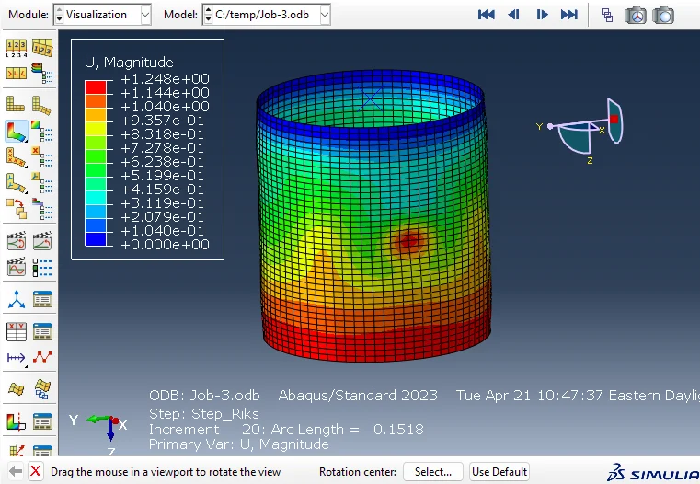Expand the Module dropdown showing Visualization
This screenshot has height=484, width=700.
coord(102,15)
